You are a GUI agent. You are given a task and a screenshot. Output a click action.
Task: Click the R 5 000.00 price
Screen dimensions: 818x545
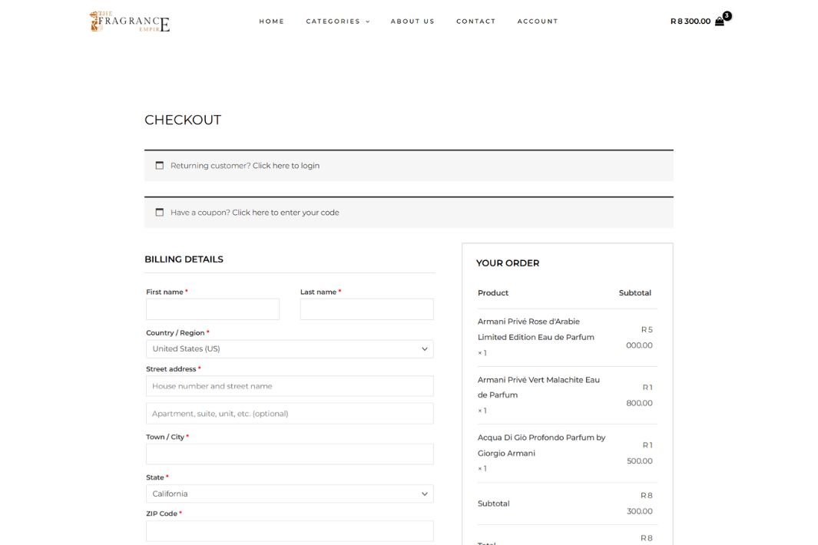coord(639,337)
